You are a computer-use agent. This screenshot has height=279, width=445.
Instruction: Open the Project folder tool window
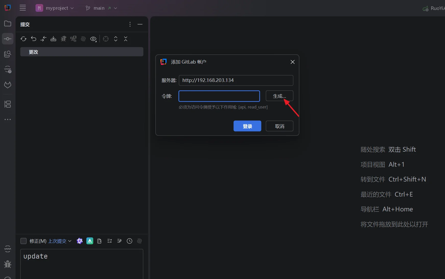click(x=8, y=23)
